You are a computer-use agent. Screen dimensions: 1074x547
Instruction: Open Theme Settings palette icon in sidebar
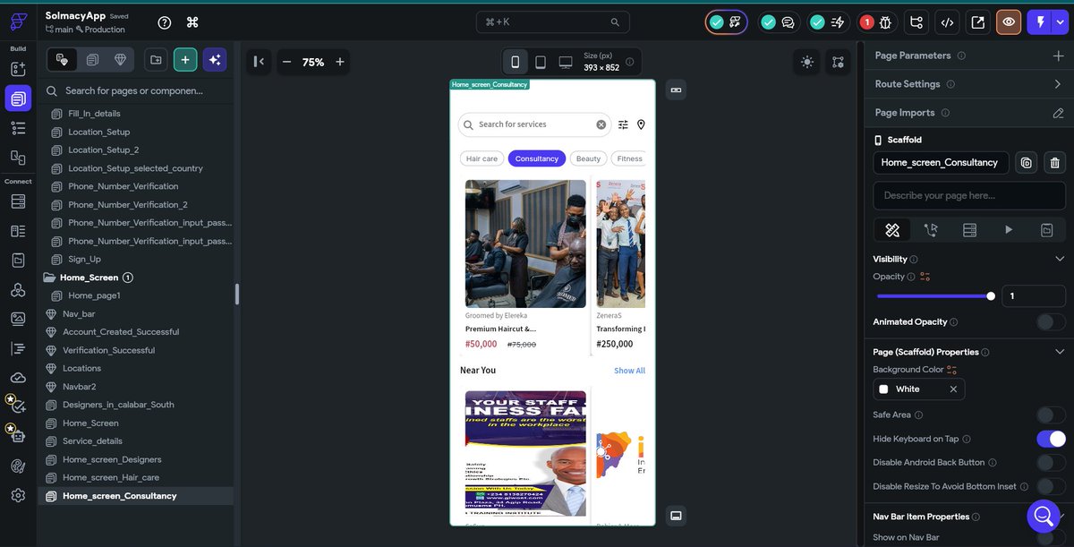(18, 466)
